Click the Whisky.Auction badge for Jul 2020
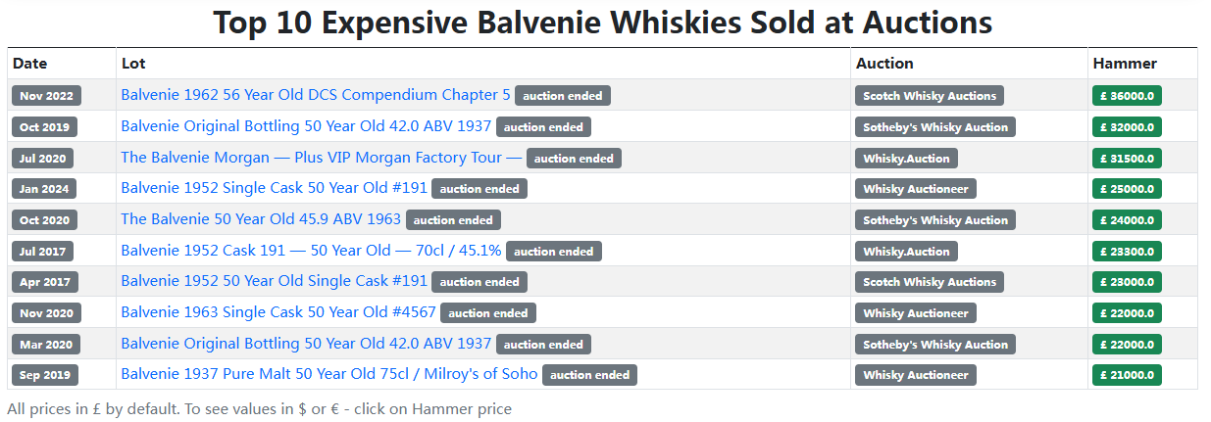This screenshot has height=422, width=1211. 906,159
